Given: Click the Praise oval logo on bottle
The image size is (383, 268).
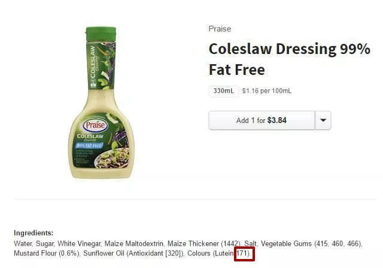Looking at the screenshot, I should (95, 125).
